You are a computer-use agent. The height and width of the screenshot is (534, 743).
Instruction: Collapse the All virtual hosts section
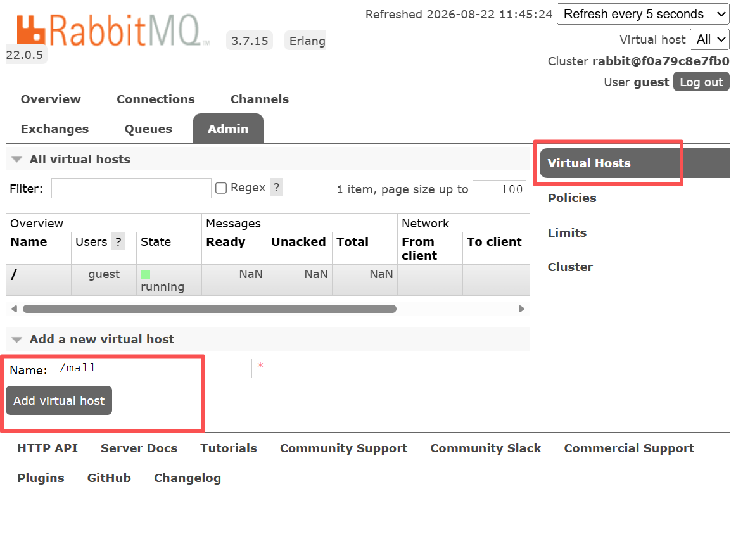pos(80,159)
